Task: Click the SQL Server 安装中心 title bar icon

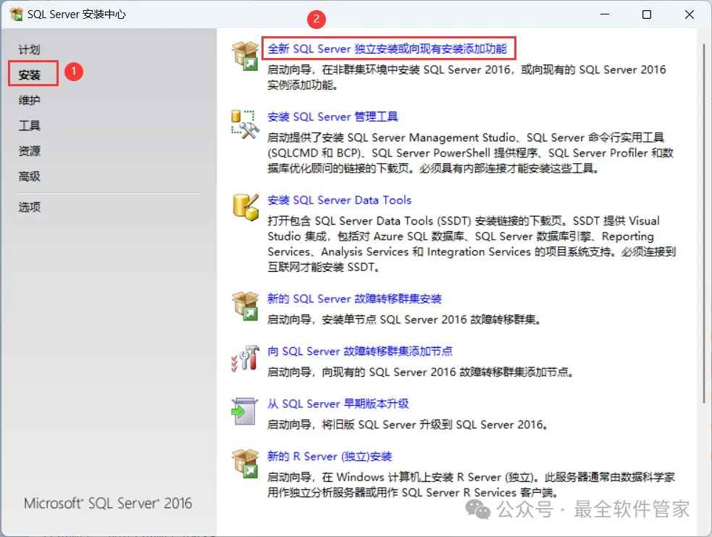Action: click(17, 14)
